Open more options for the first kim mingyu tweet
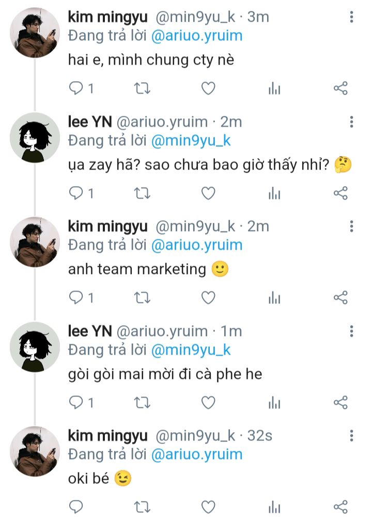372x517 pixels. [351, 17]
